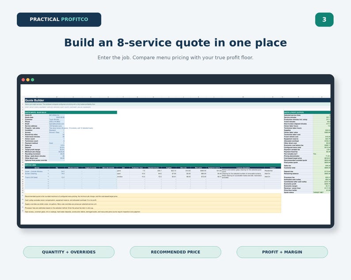Select the Quote ID input cell
Image resolution: width=351 pixels, height=280 pixels.
click(57, 115)
